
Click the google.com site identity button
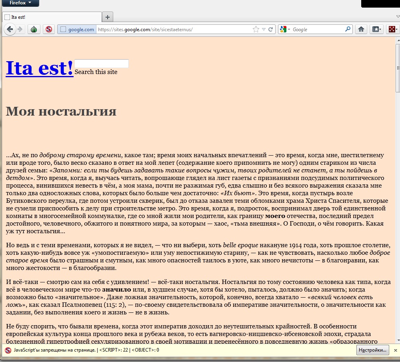point(77,29)
